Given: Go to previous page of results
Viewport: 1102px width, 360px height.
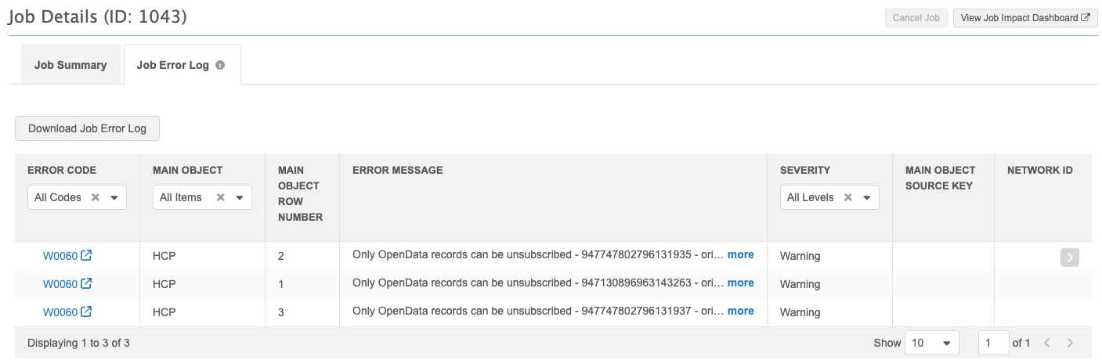Looking at the screenshot, I should pyautogui.click(x=1046, y=343).
